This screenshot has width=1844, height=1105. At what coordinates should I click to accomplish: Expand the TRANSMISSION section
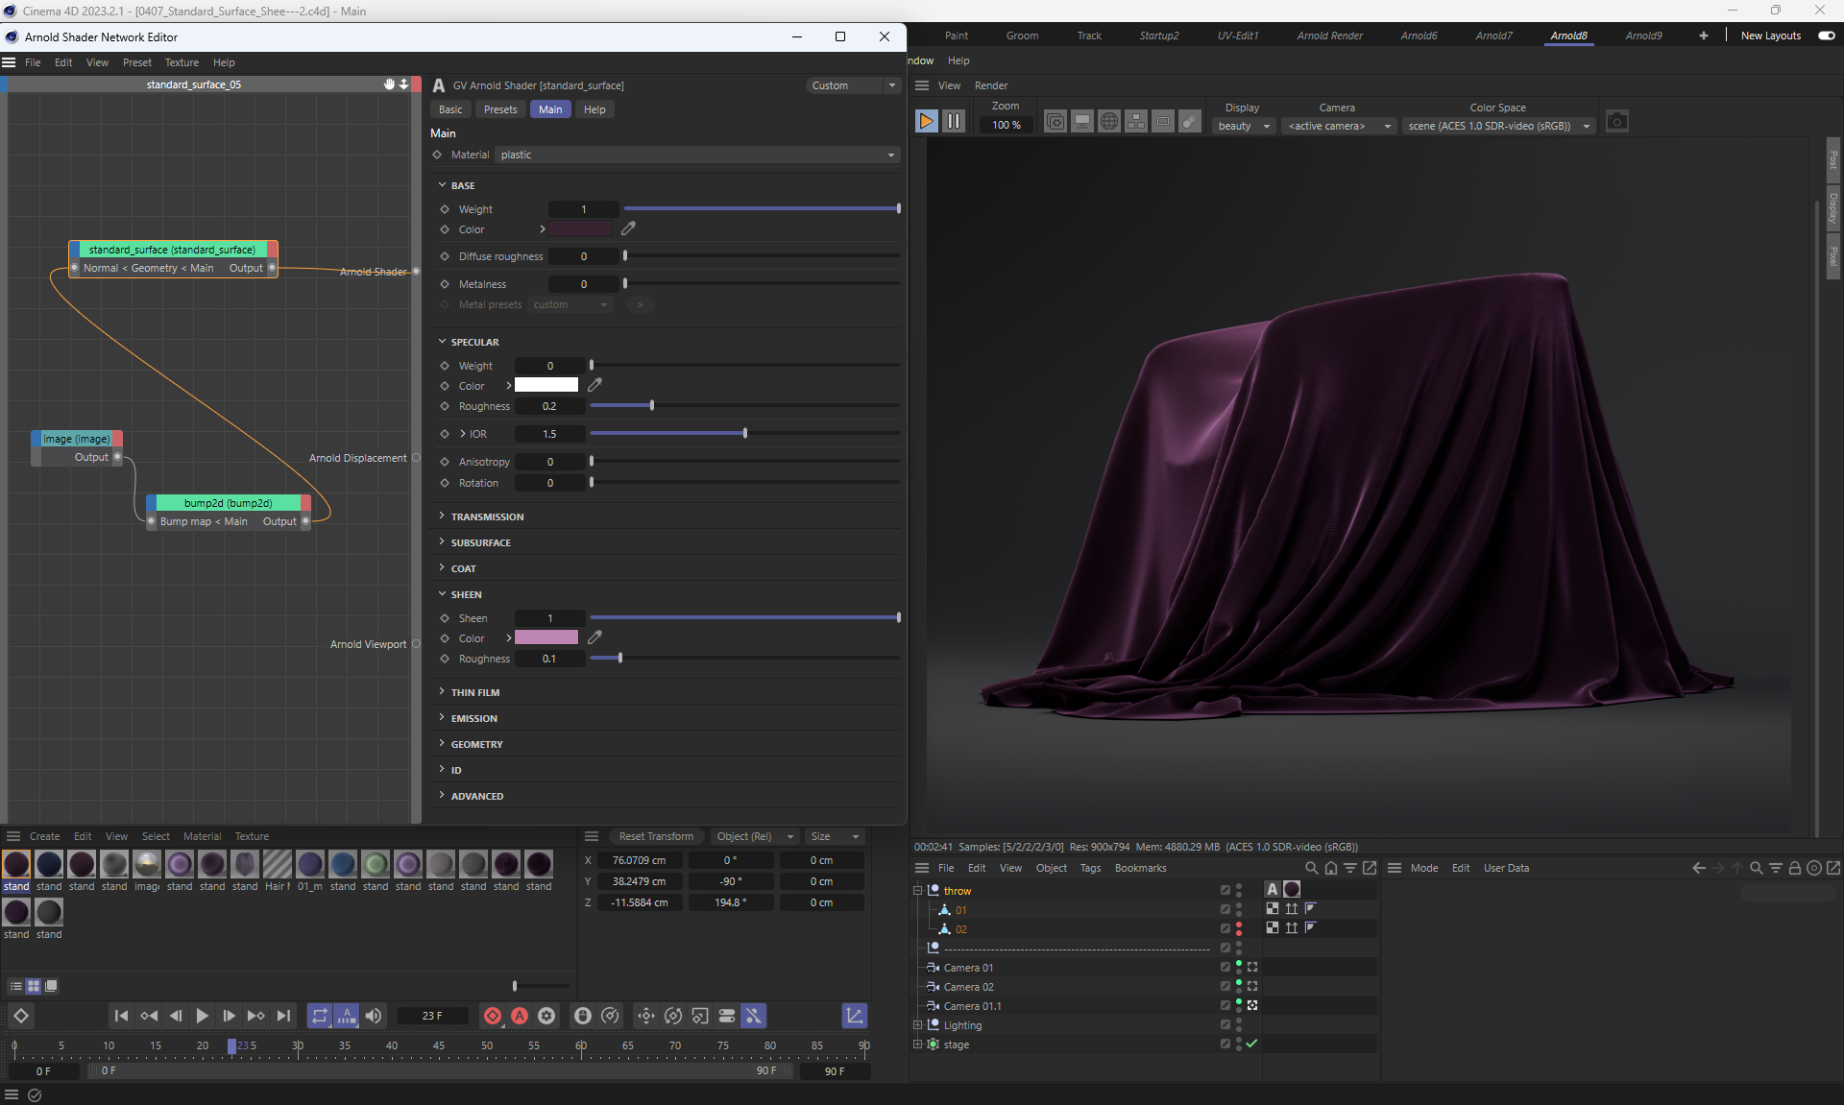click(487, 516)
